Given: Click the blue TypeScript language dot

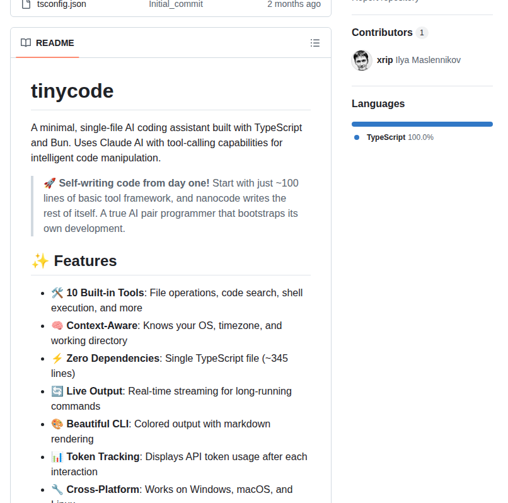Looking at the screenshot, I should tap(358, 137).
